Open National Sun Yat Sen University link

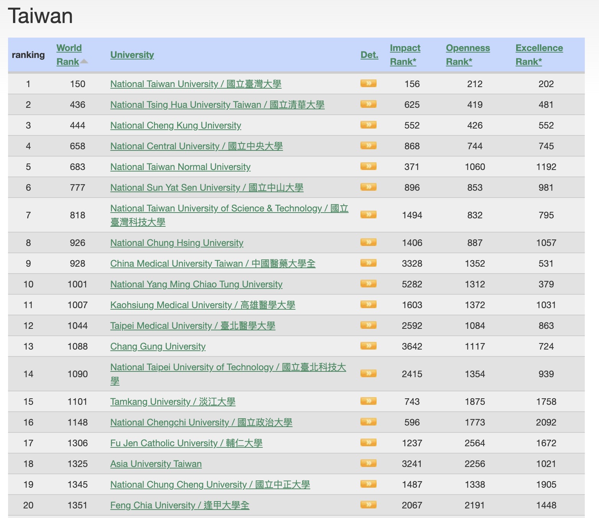207,188
